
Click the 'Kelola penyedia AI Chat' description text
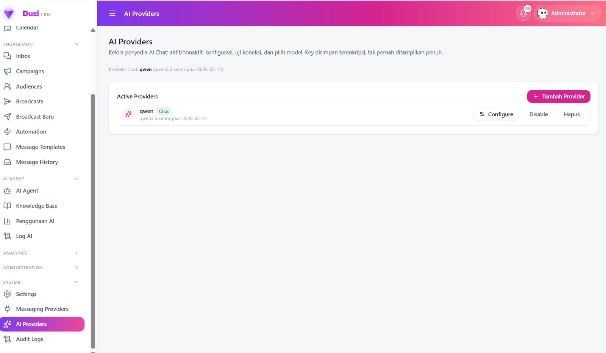click(276, 52)
